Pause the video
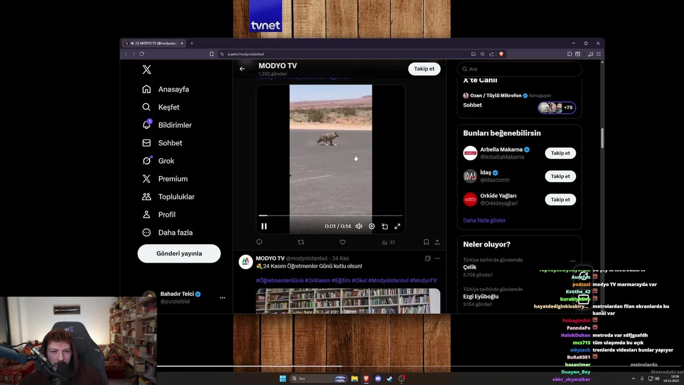This screenshot has height=385, width=684. 264,226
